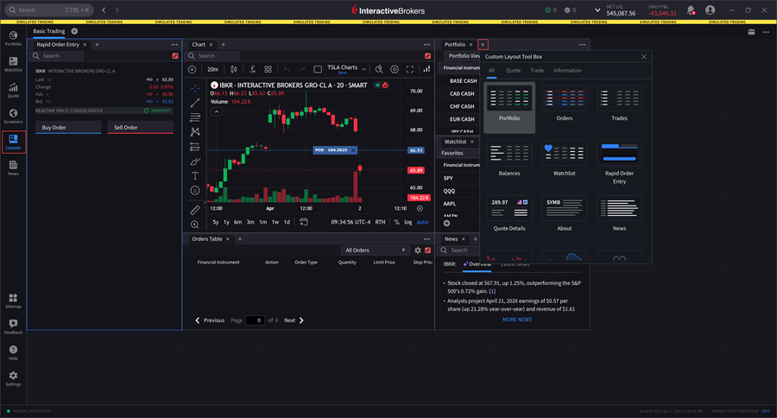Choose the ruler measure tool
The height and width of the screenshot is (418, 777).
[x=195, y=210]
